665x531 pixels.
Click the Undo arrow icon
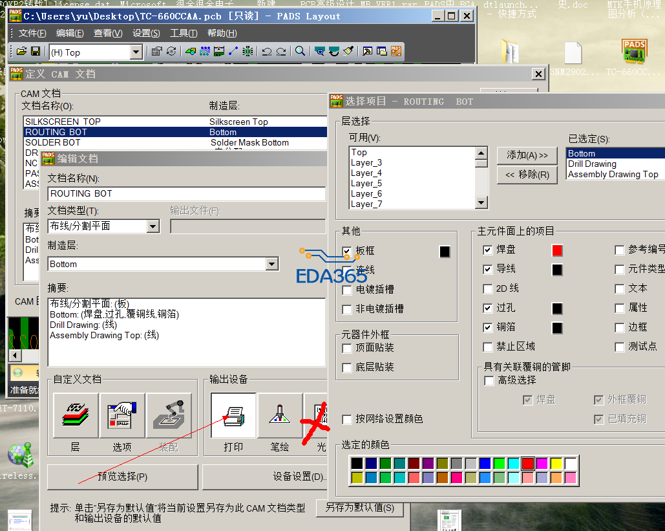[267, 52]
